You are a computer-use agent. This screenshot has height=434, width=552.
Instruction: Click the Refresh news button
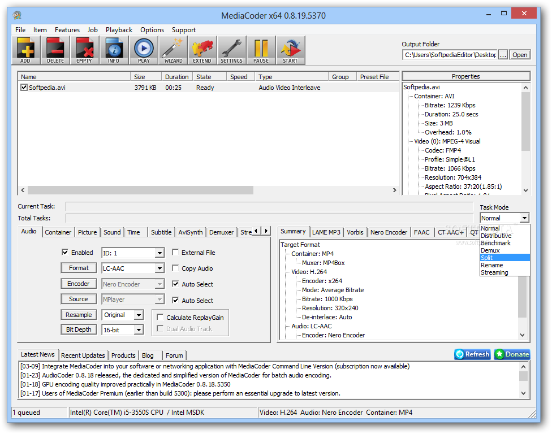472,354
